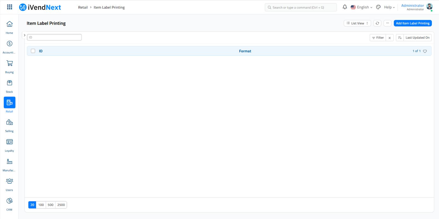Image resolution: width=439 pixels, height=219 pixels.
Task: Click Add Item Label Printing button
Action: point(412,23)
